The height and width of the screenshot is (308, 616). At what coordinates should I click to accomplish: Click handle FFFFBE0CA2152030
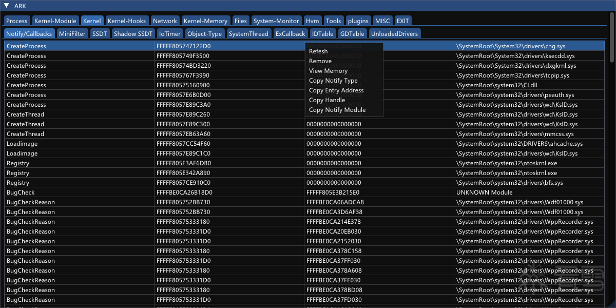click(x=333, y=241)
